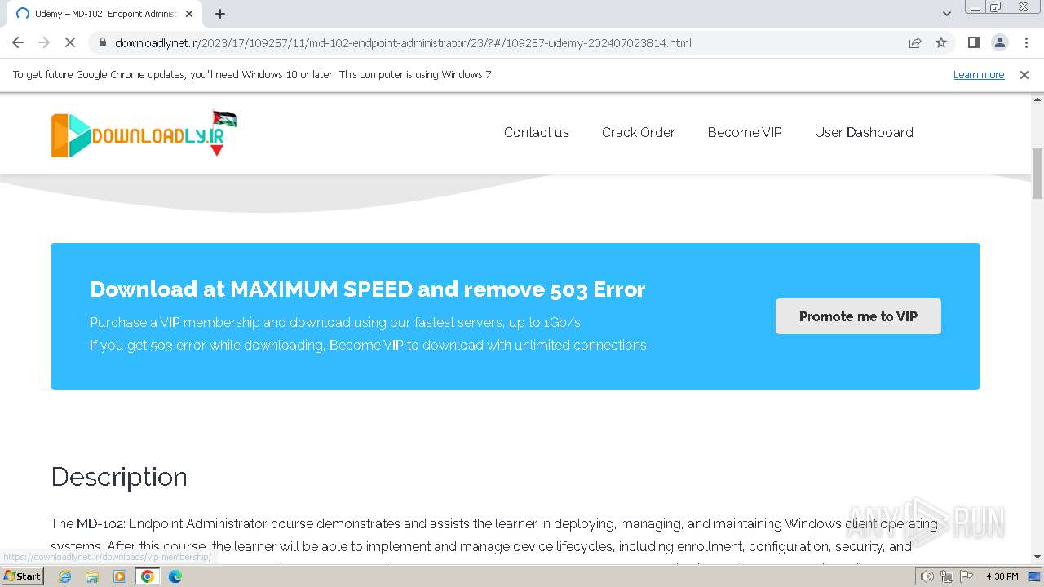1044x587 pixels.
Task: Go back to the previous page
Action: 18,42
